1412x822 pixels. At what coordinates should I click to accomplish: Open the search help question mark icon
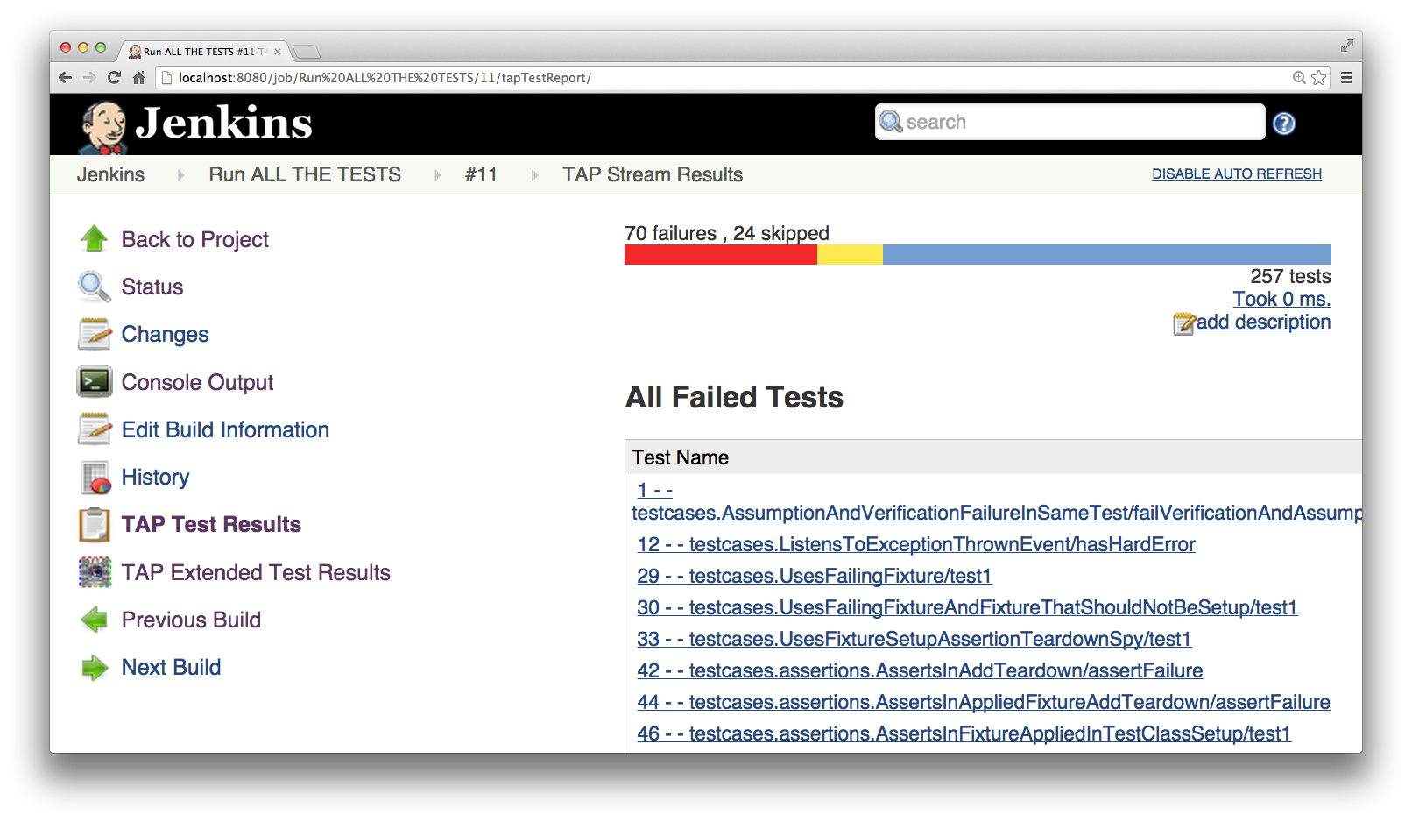(x=1284, y=124)
